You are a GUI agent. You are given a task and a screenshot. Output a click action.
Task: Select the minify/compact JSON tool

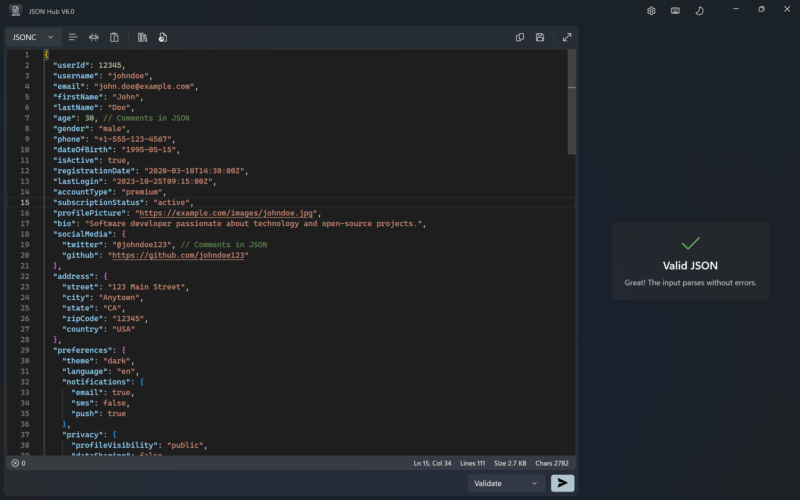(94, 37)
